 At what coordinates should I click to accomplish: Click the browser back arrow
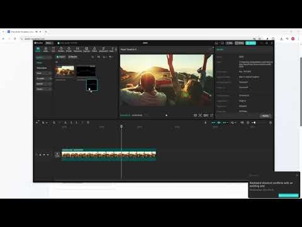click(x=3, y=38)
